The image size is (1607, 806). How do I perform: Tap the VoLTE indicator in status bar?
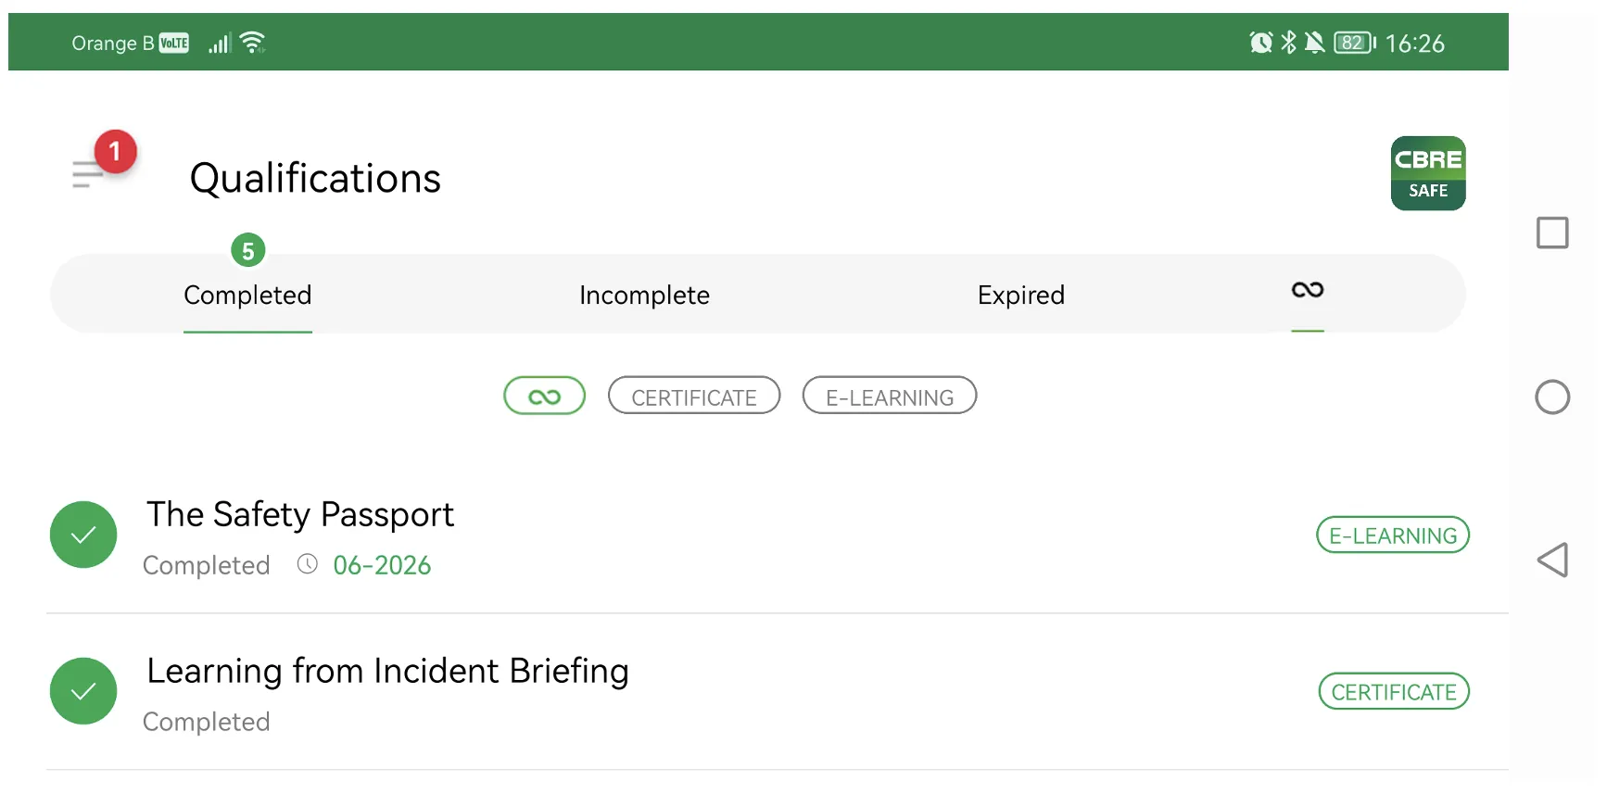coord(174,43)
